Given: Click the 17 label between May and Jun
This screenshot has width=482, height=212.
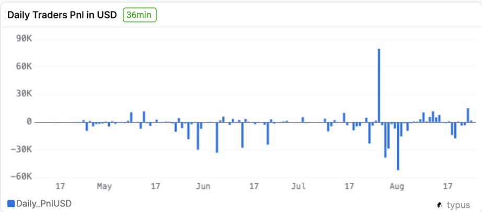Looking at the screenshot, I should coord(155,186).
